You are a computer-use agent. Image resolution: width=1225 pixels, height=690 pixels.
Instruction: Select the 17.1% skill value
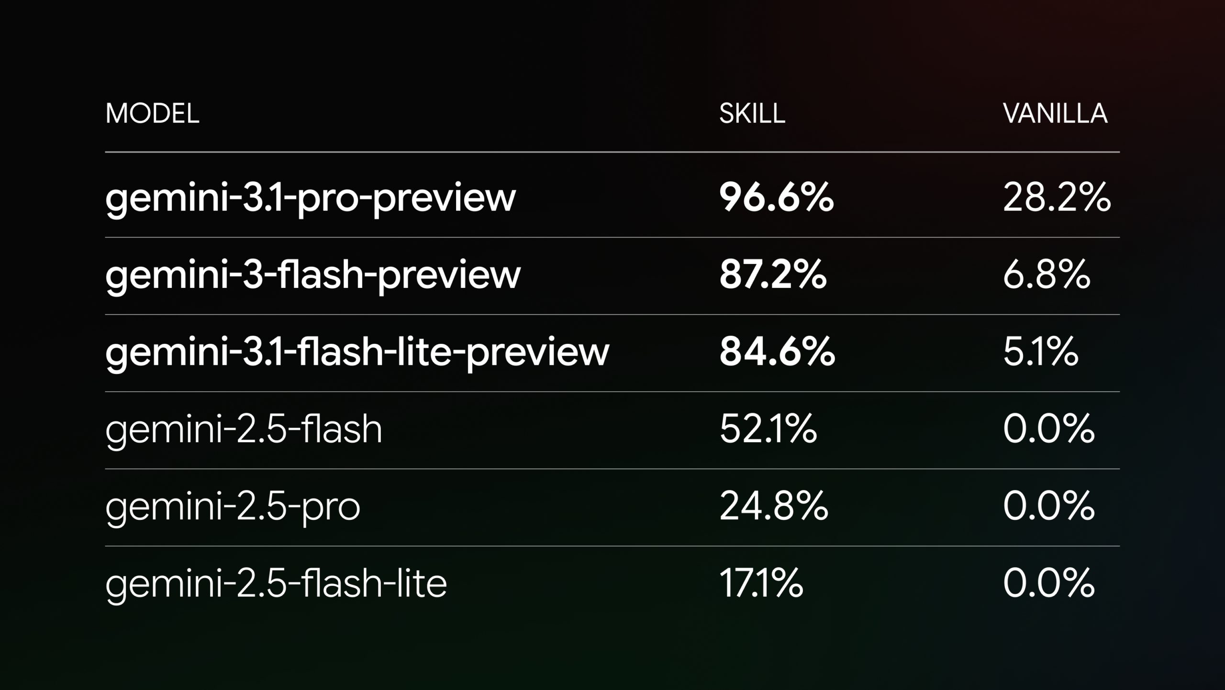tap(761, 583)
